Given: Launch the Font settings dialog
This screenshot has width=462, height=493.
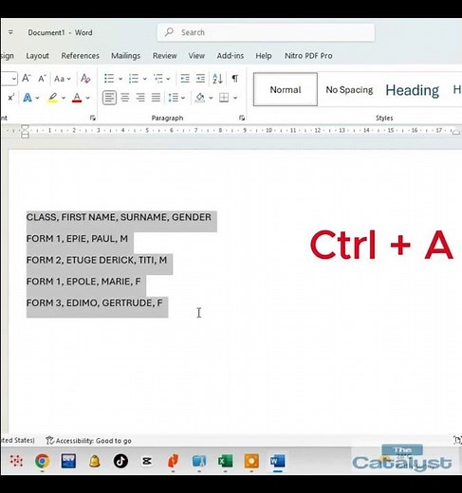Looking at the screenshot, I should point(93,118).
